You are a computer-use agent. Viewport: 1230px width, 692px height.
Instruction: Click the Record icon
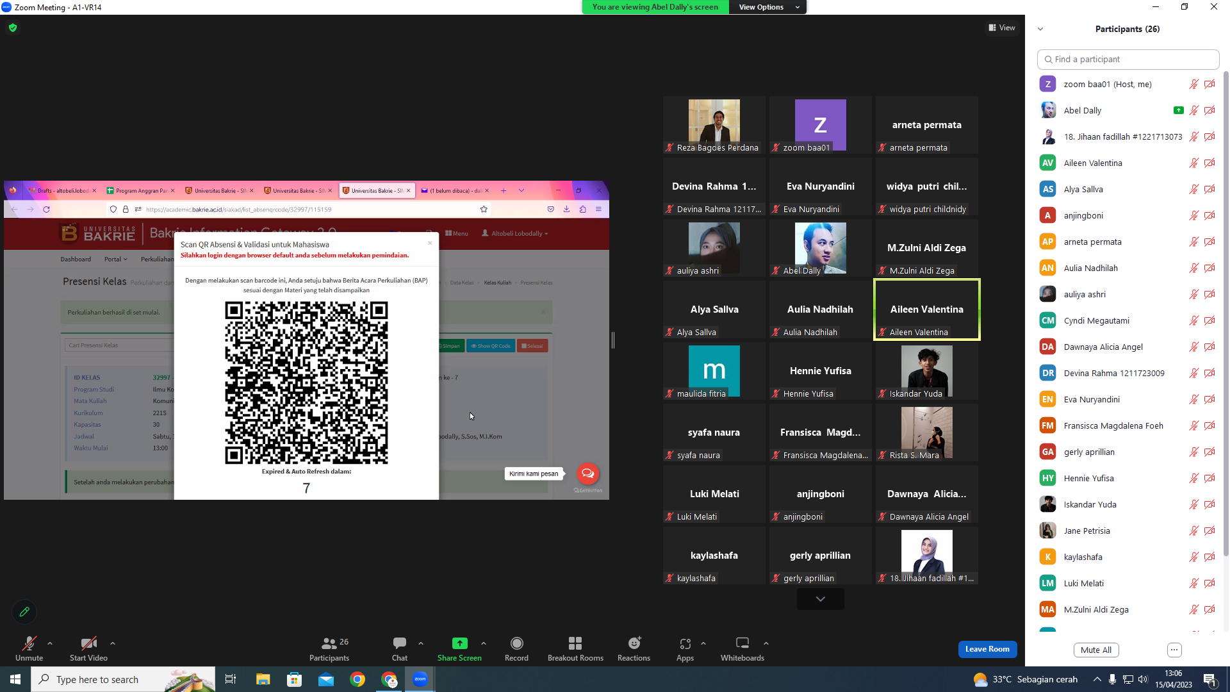pyautogui.click(x=516, y=643)
